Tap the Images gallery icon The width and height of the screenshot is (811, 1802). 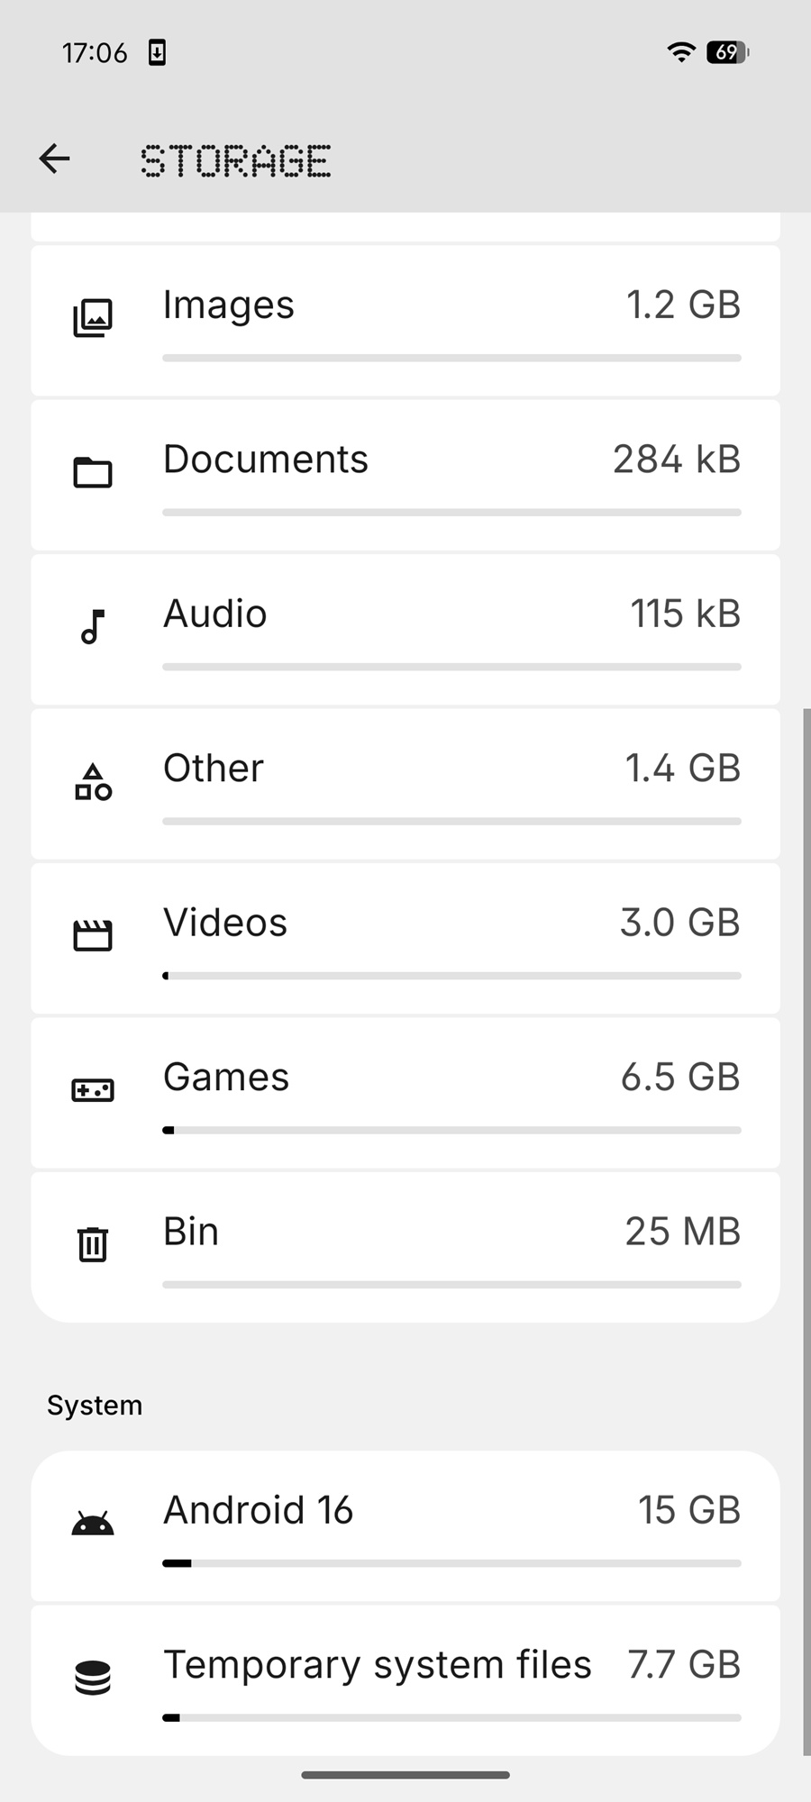[x=93, y=318]
